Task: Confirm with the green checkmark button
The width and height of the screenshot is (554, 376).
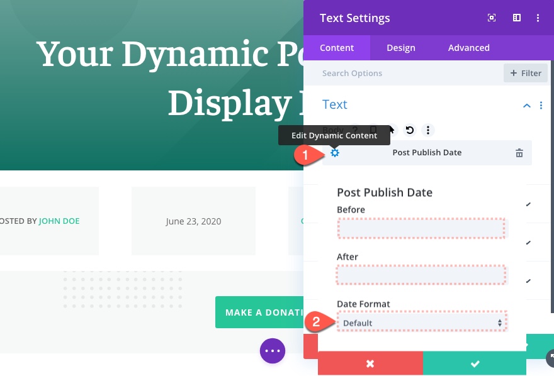Action: [475, 363]
